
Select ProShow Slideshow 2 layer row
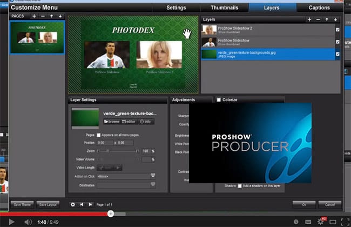coord(268,30)
